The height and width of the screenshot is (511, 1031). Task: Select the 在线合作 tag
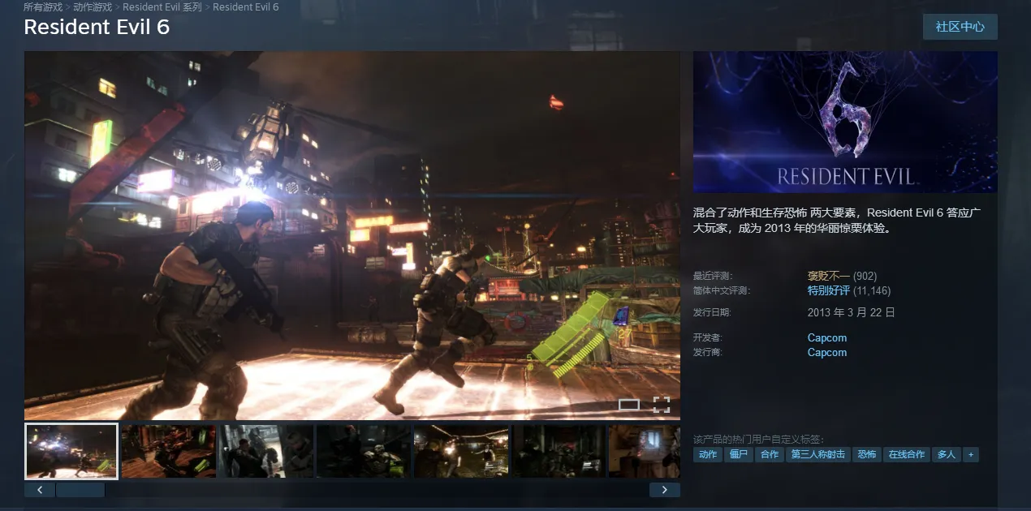click(906, 454)
